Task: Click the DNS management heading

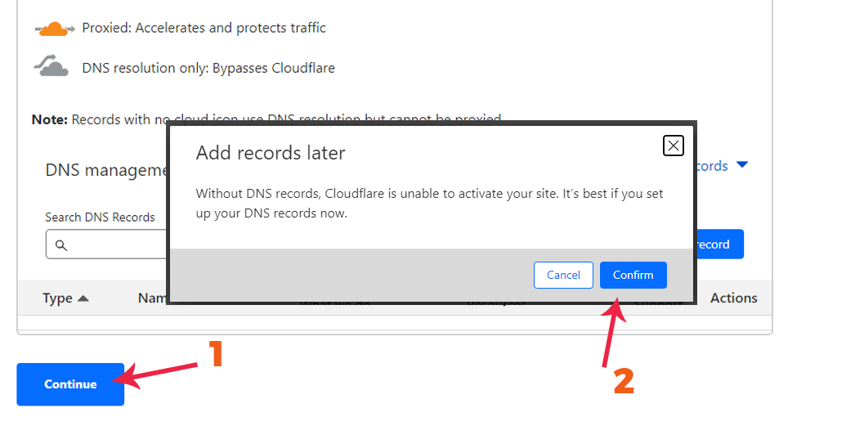Action: point(106,170)
